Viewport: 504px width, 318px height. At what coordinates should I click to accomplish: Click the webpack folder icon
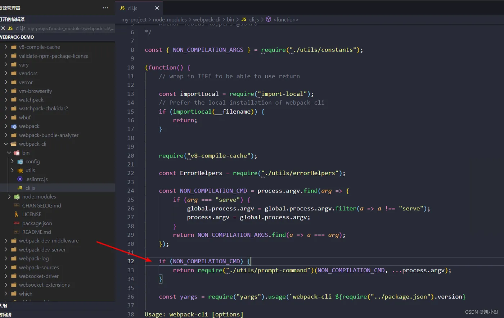coord(14,126)
